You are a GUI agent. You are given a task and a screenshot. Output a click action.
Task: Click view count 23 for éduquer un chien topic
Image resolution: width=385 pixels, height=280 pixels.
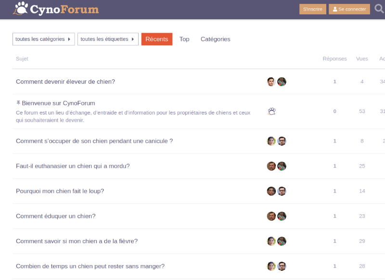click(362, 216)
